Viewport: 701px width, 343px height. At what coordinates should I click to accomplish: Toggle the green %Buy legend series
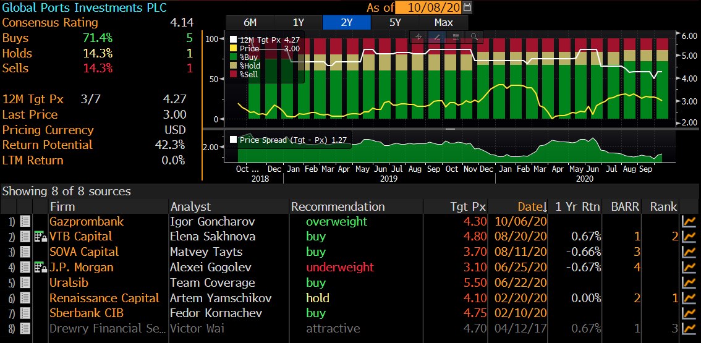point(245,57)
